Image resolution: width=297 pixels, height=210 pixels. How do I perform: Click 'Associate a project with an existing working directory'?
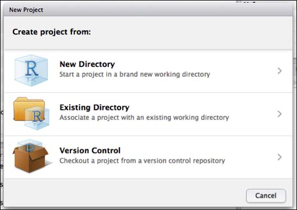click(144, 118)
